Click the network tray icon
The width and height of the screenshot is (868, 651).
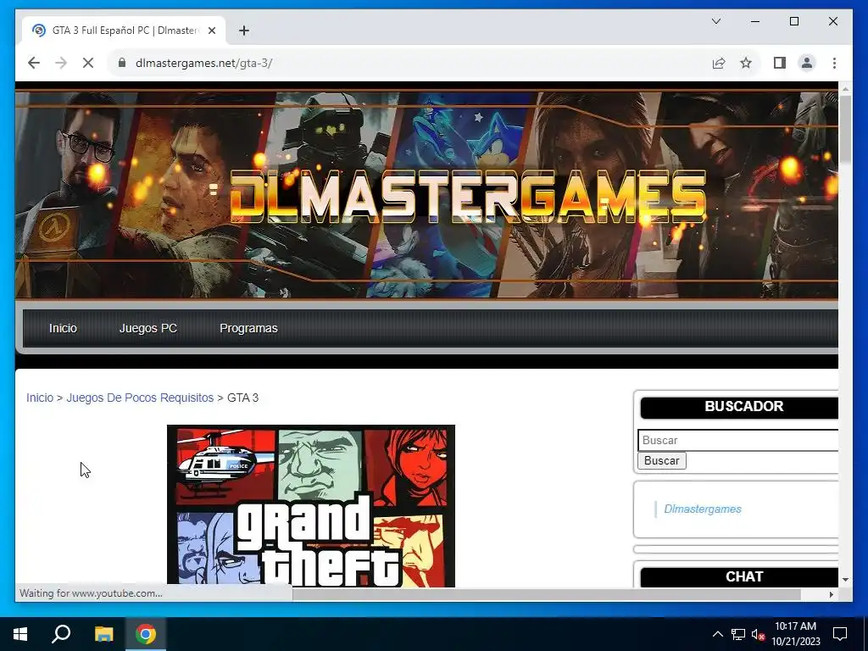(x=738, y=634)
